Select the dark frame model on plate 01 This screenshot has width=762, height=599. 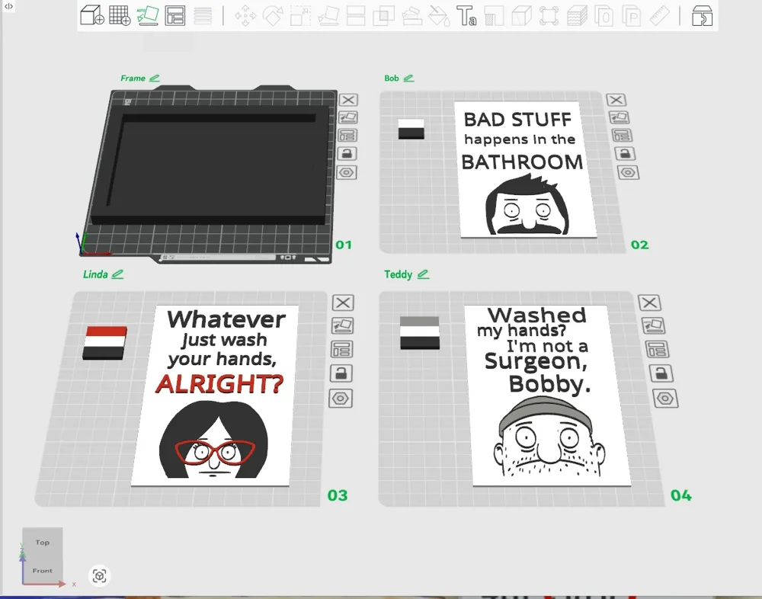pos(211,165)
